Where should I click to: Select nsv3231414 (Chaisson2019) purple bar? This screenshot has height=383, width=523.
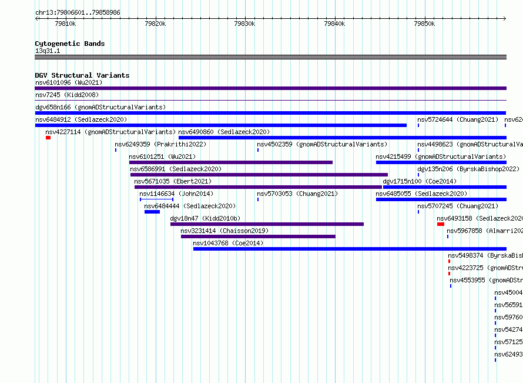(x=258, y=237)
